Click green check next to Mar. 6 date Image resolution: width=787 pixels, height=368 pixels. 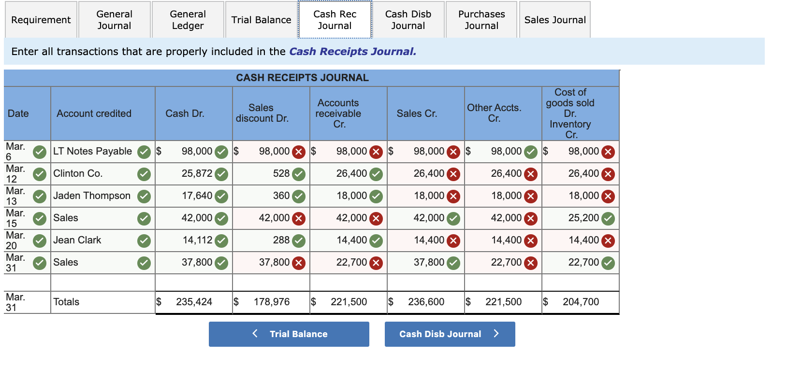coord(40,152)
